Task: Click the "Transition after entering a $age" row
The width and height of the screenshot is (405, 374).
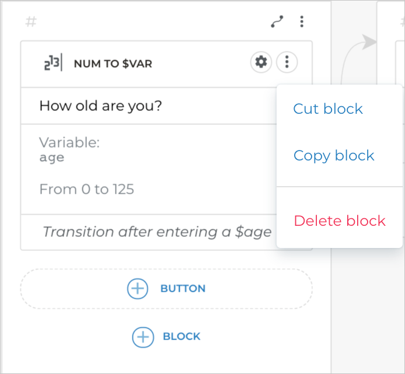Action: click(156, 232)
